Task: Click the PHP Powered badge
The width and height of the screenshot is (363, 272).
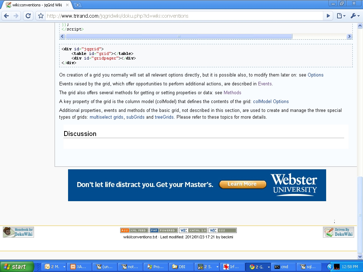Action: (x=164, y=230)
